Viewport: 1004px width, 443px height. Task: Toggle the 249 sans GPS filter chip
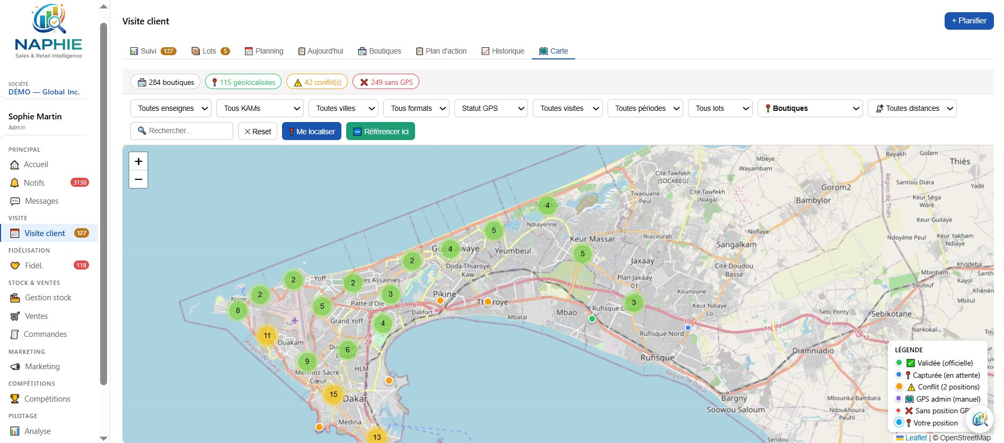coord(386,82)
